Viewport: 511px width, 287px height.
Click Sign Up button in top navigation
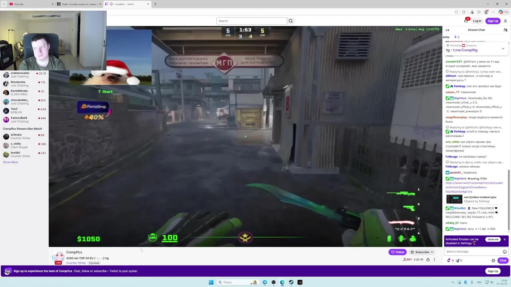493,21
